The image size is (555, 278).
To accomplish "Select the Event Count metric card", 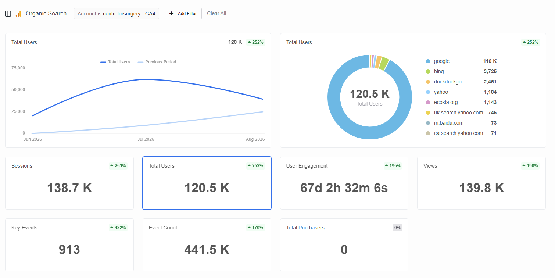I will coord(207,245).
